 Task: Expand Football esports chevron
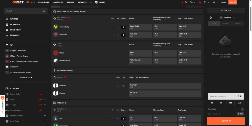pos(45,110)
